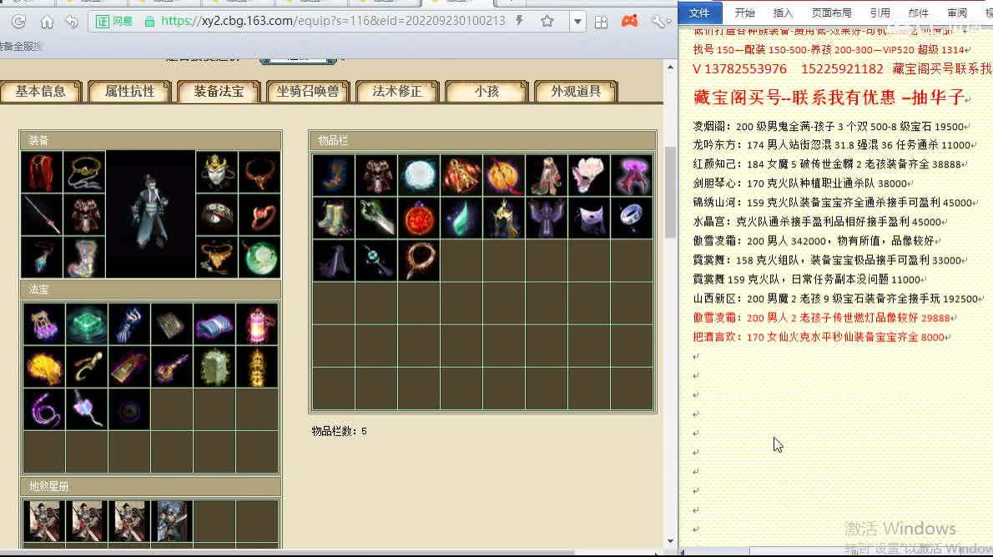Reload the page with the browser refresh icon
The width and height of the screenshot is (993, 557).
18,22
